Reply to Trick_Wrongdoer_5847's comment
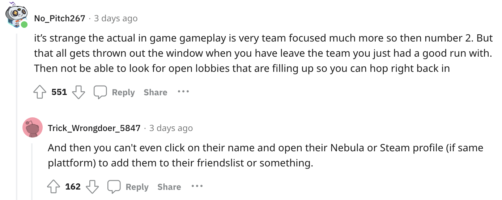Screen dimensions: 502x200 click(137, 187)
